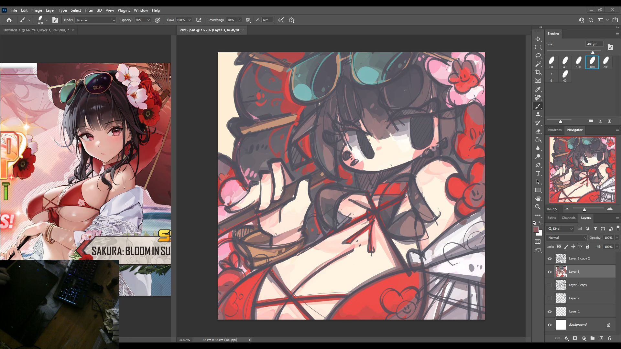Select the Frame tool
This screenshot has height=349, width=621.
click(538, 81)
